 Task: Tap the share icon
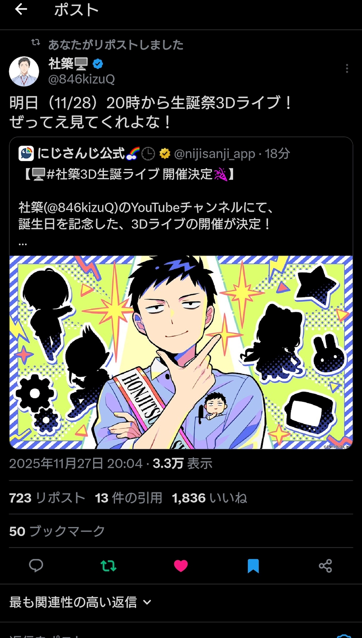coord(325,565)
